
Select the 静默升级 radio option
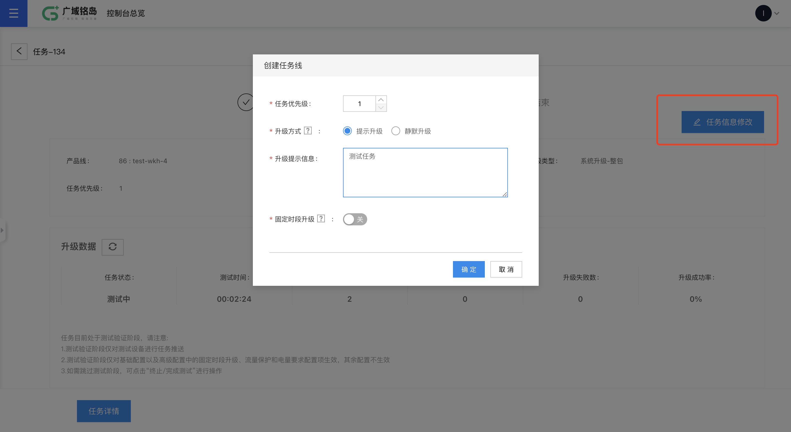[x=395, y=131]
